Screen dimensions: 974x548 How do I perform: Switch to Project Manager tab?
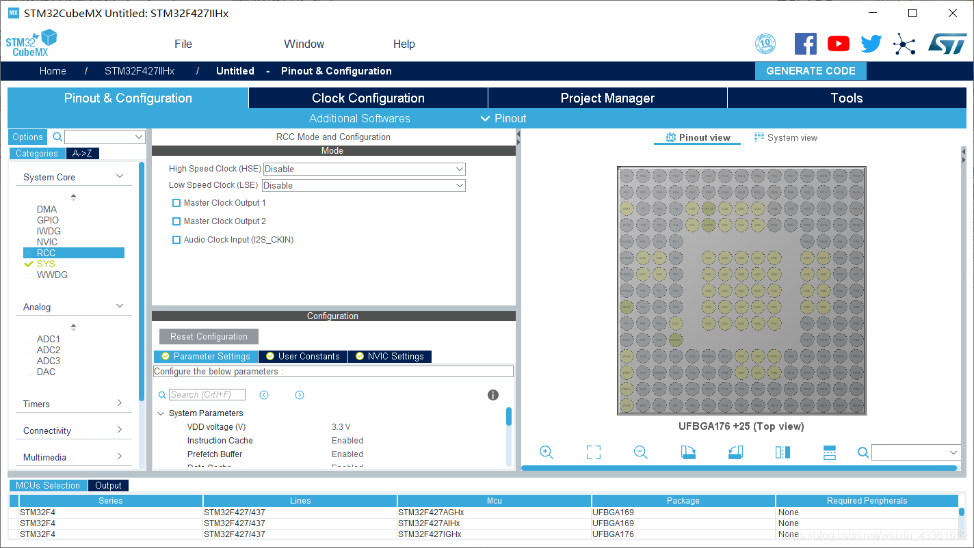pyautogui.click(x=607, y=98)
